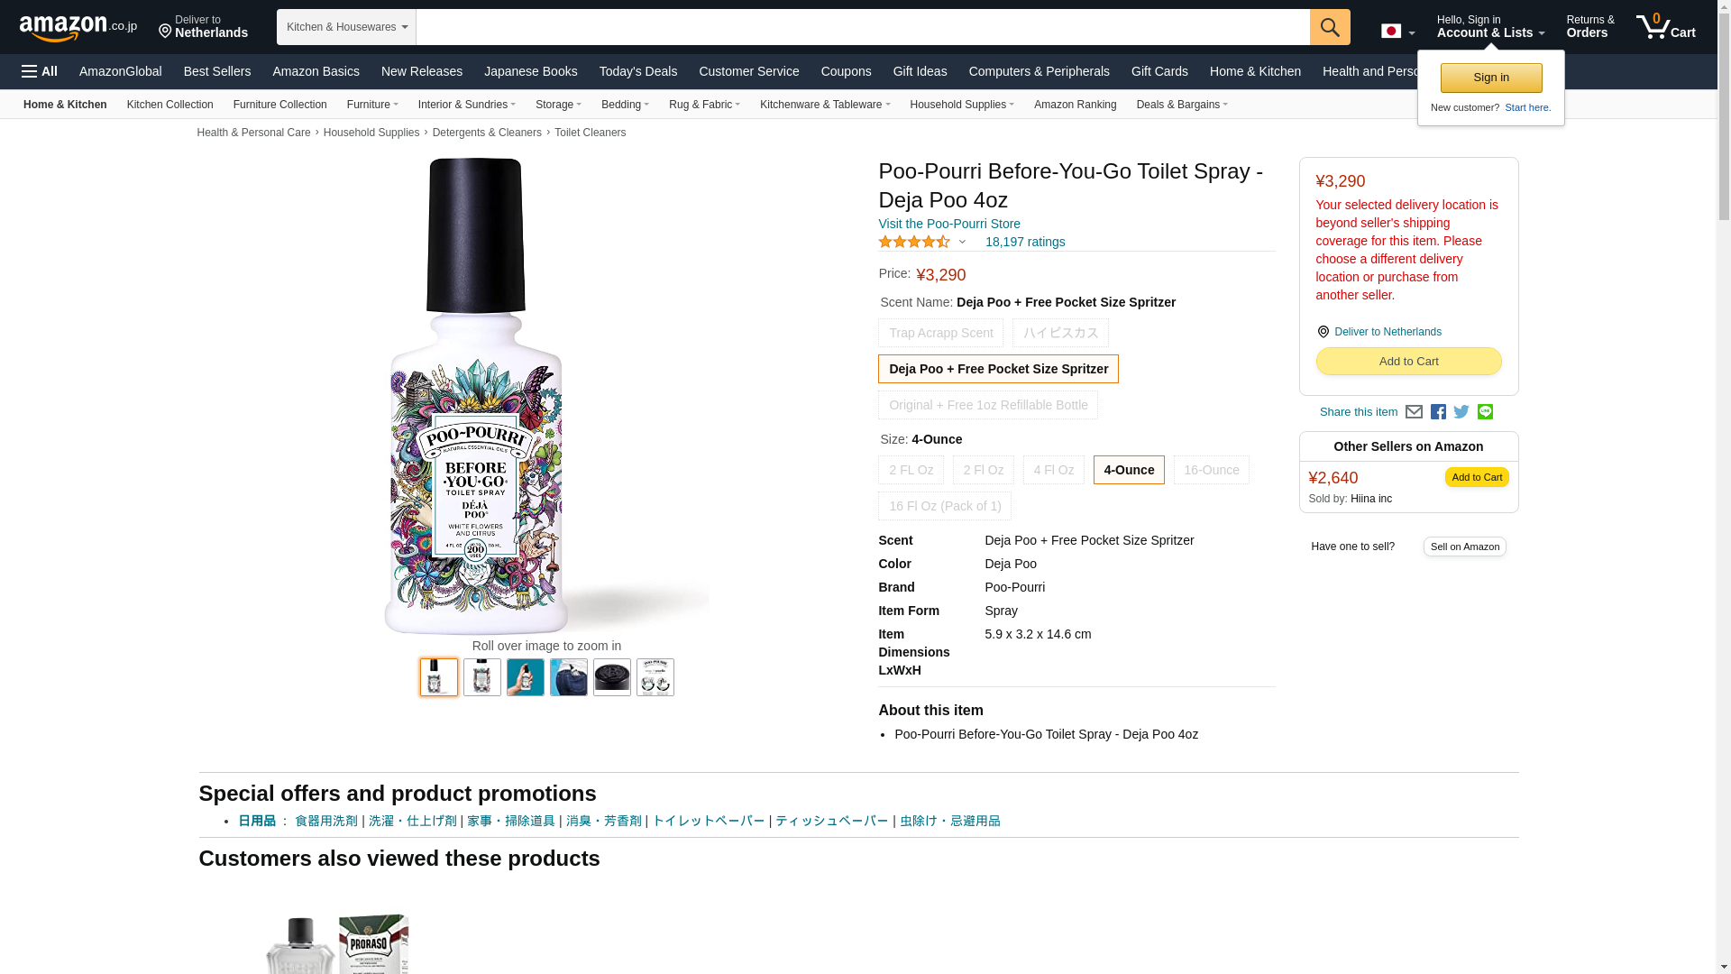Choose the Trap Acrapp Scent option
Viewport: 1731px width, 974px height.
940,333
